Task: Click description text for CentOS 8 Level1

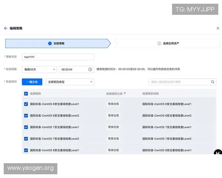Action: [167, 150]
